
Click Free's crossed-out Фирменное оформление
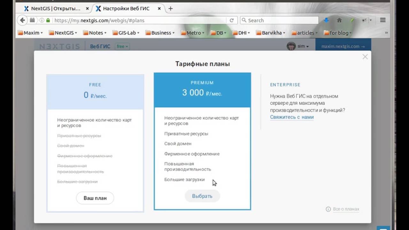coord(85,156)
